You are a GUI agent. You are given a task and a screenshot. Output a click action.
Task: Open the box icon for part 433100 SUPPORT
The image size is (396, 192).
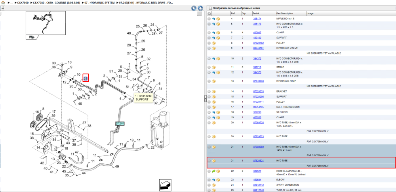[218, 38]
